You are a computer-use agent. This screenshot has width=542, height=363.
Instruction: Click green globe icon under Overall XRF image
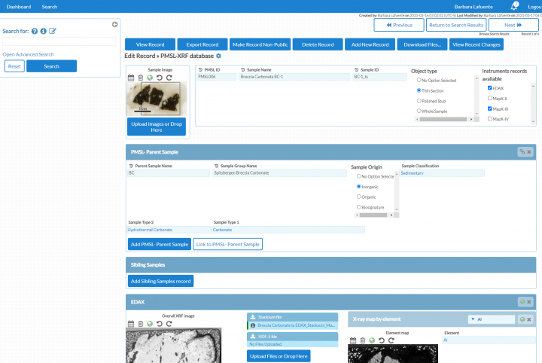pos(150,324)
